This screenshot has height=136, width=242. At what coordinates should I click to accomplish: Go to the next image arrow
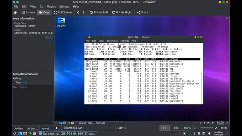click(x=84, y=12)
